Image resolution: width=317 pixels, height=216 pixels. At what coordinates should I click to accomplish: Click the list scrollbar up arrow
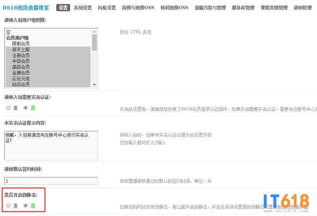tap(94, 32)
